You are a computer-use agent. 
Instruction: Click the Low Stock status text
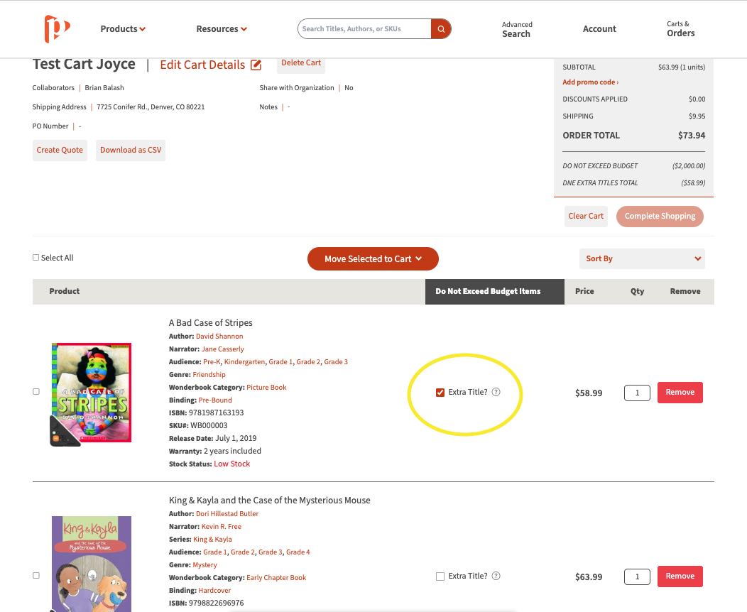click(x=232, y=464)
